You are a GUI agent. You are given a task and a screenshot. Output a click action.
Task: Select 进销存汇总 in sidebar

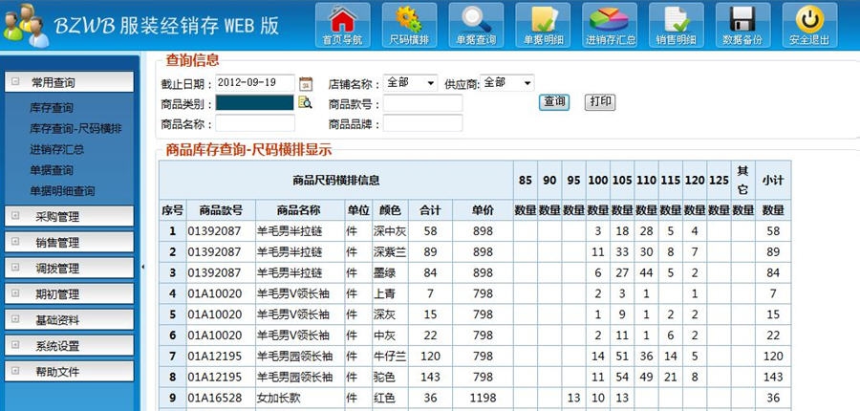(57, 149)
